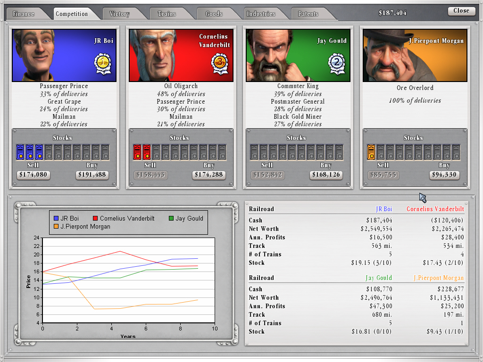Close the competition report window

click(461, 11)
